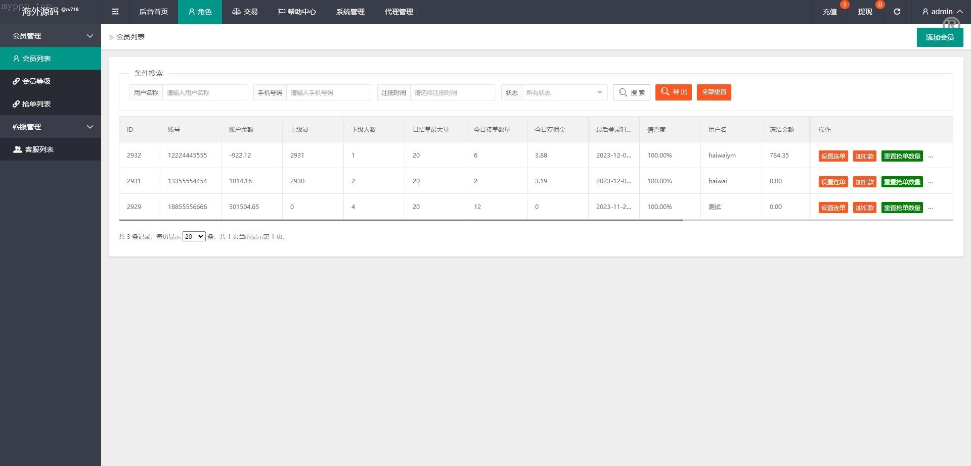971x466 pixels.
Task: Collapse the 会员管理 sidebar section
Action: point(90,36)
